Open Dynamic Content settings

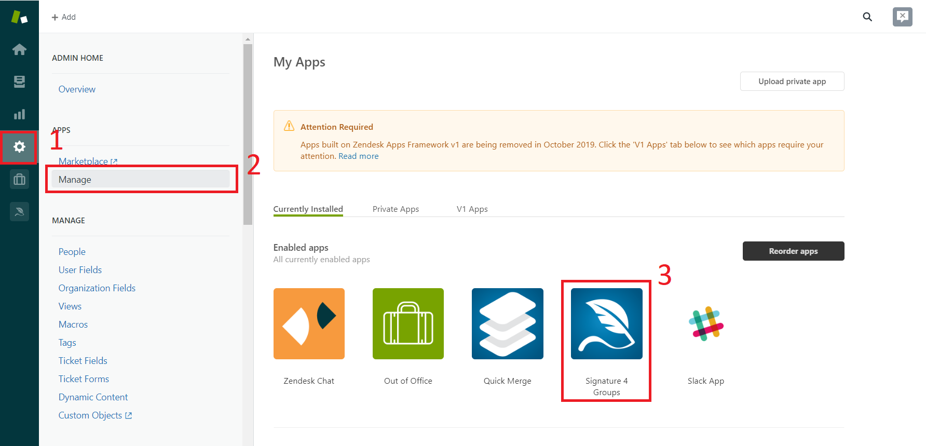coord(93,397)
